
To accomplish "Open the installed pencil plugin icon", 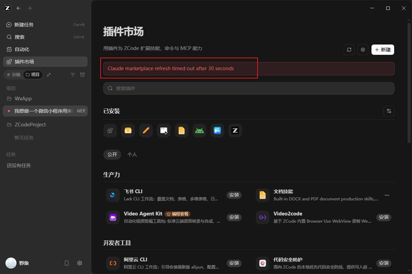I will click(x=146, y=130).
